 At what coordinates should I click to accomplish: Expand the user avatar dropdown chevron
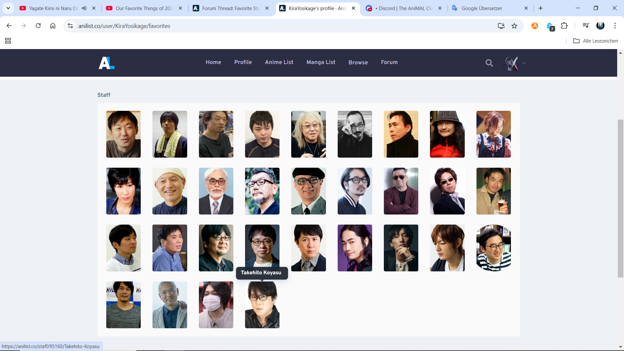[x=524, y=63]
